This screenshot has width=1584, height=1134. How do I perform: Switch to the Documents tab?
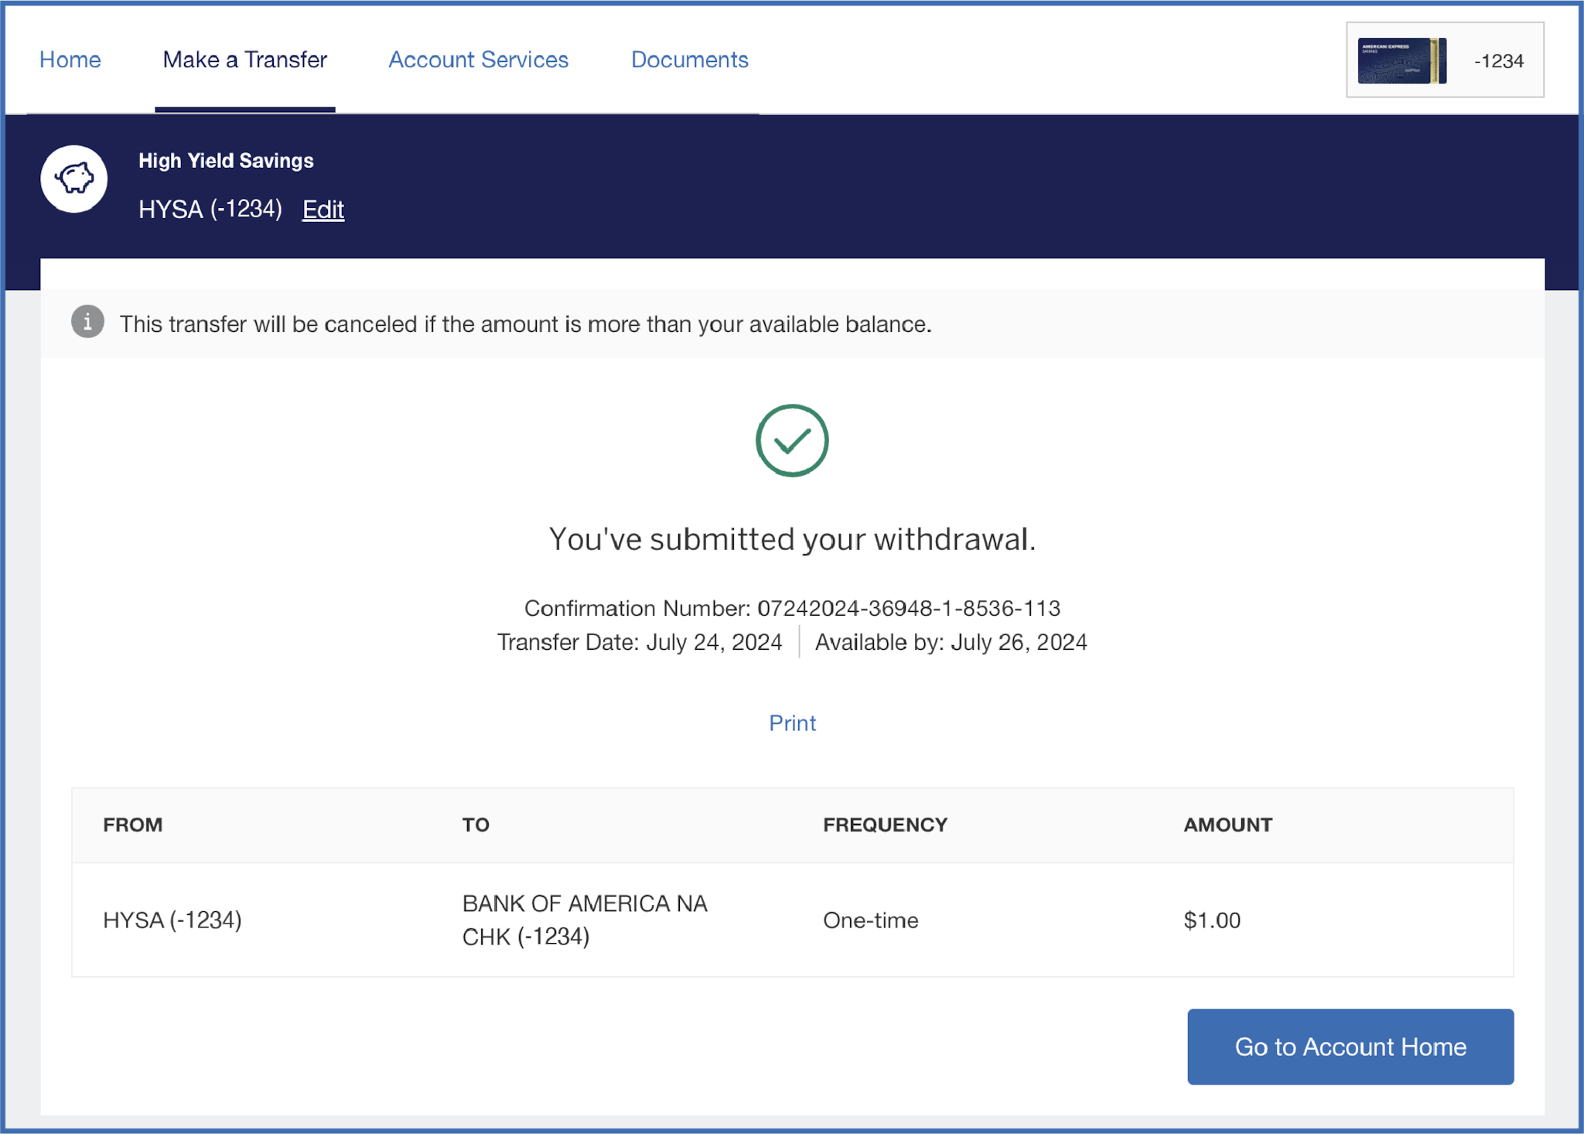click(x=689, y=60)
